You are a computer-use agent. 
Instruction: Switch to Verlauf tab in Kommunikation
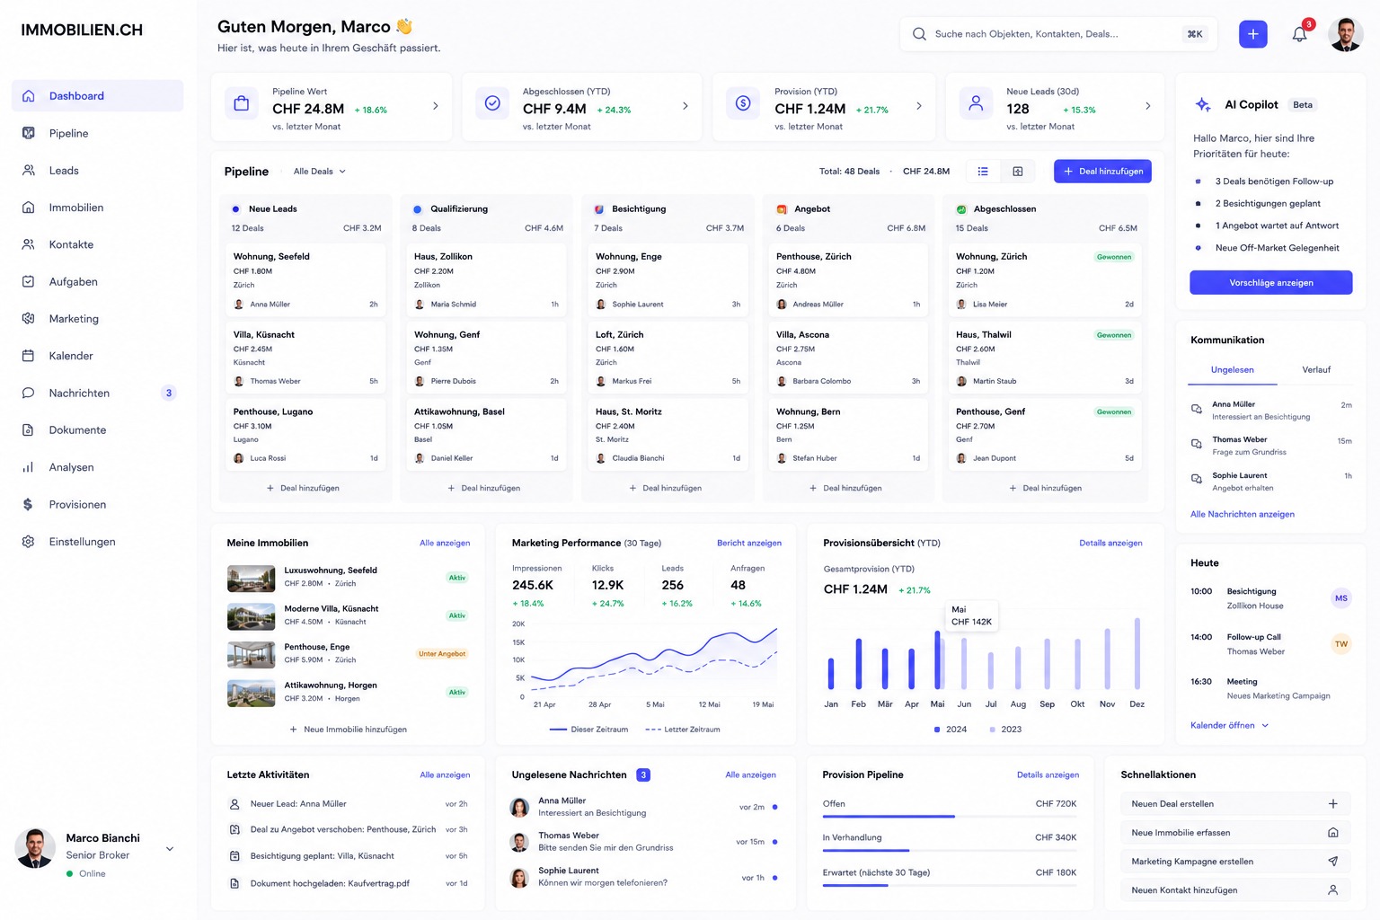click(1316, 370)
